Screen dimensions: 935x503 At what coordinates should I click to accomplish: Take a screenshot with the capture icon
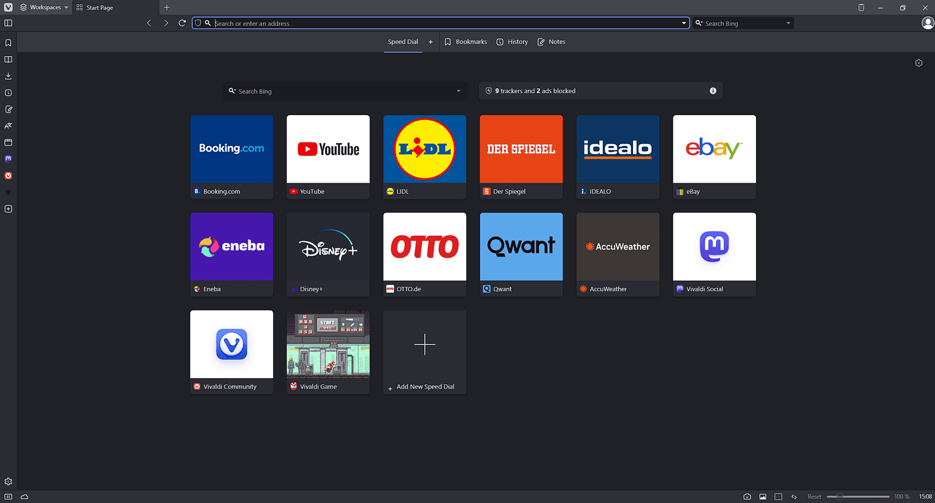pyautogui.click(x=747, y=496)
